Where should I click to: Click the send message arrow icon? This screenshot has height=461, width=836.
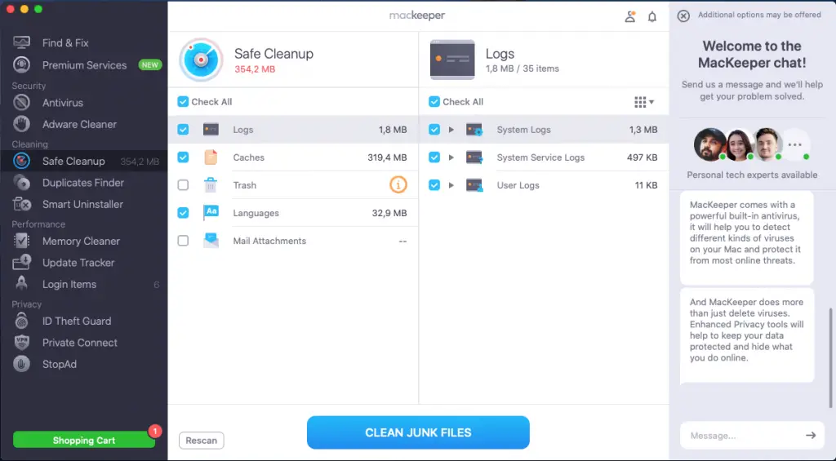point(811,436)
